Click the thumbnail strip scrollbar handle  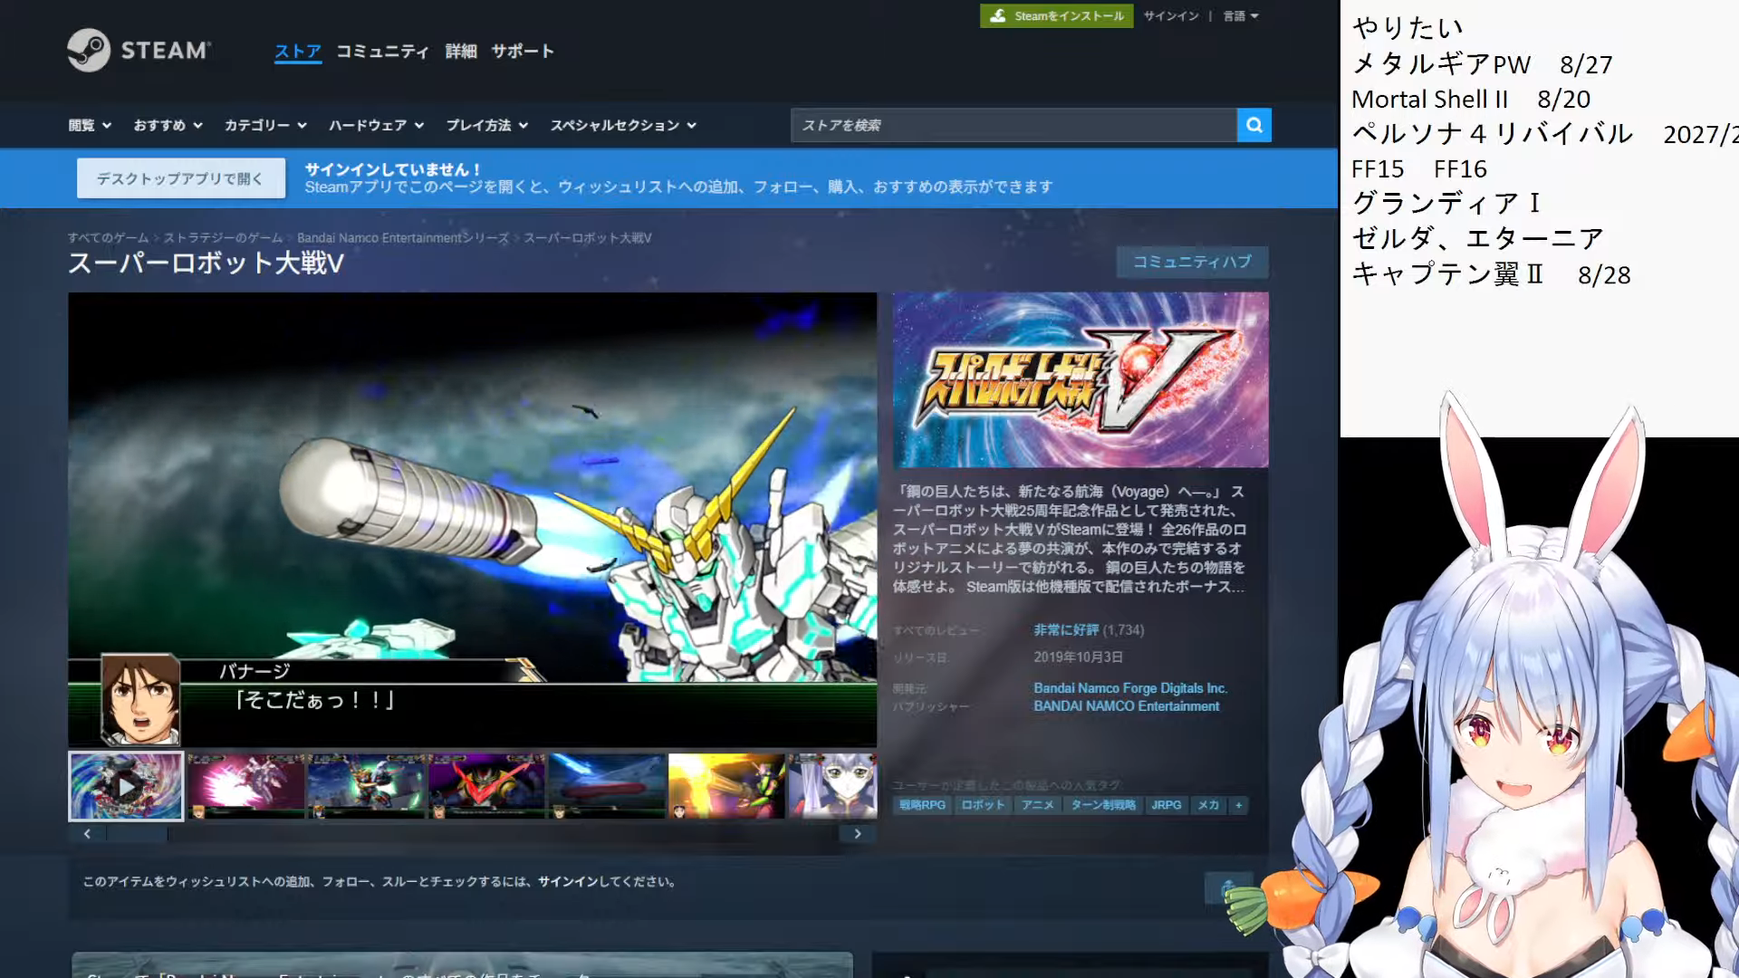pos(137,834)
